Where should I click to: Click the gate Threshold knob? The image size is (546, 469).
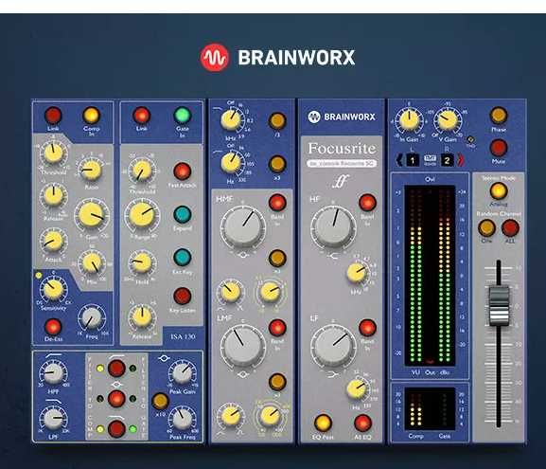[142, 171]
